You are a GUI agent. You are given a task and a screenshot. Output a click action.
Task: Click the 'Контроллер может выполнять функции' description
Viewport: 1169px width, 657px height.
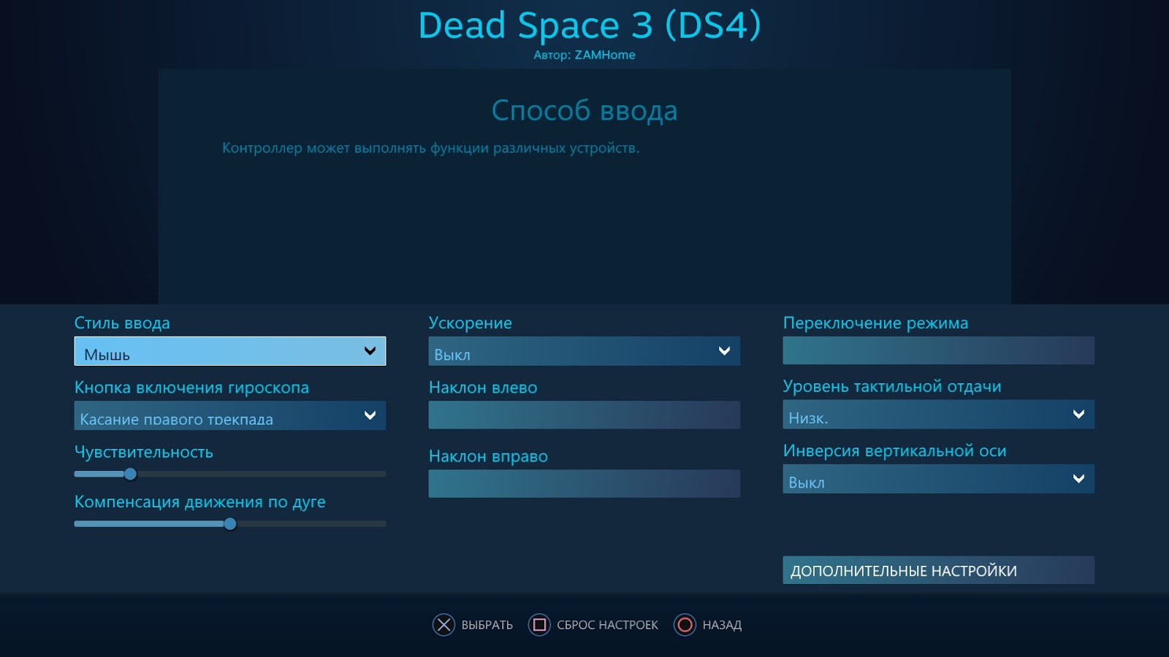(431, 148)
